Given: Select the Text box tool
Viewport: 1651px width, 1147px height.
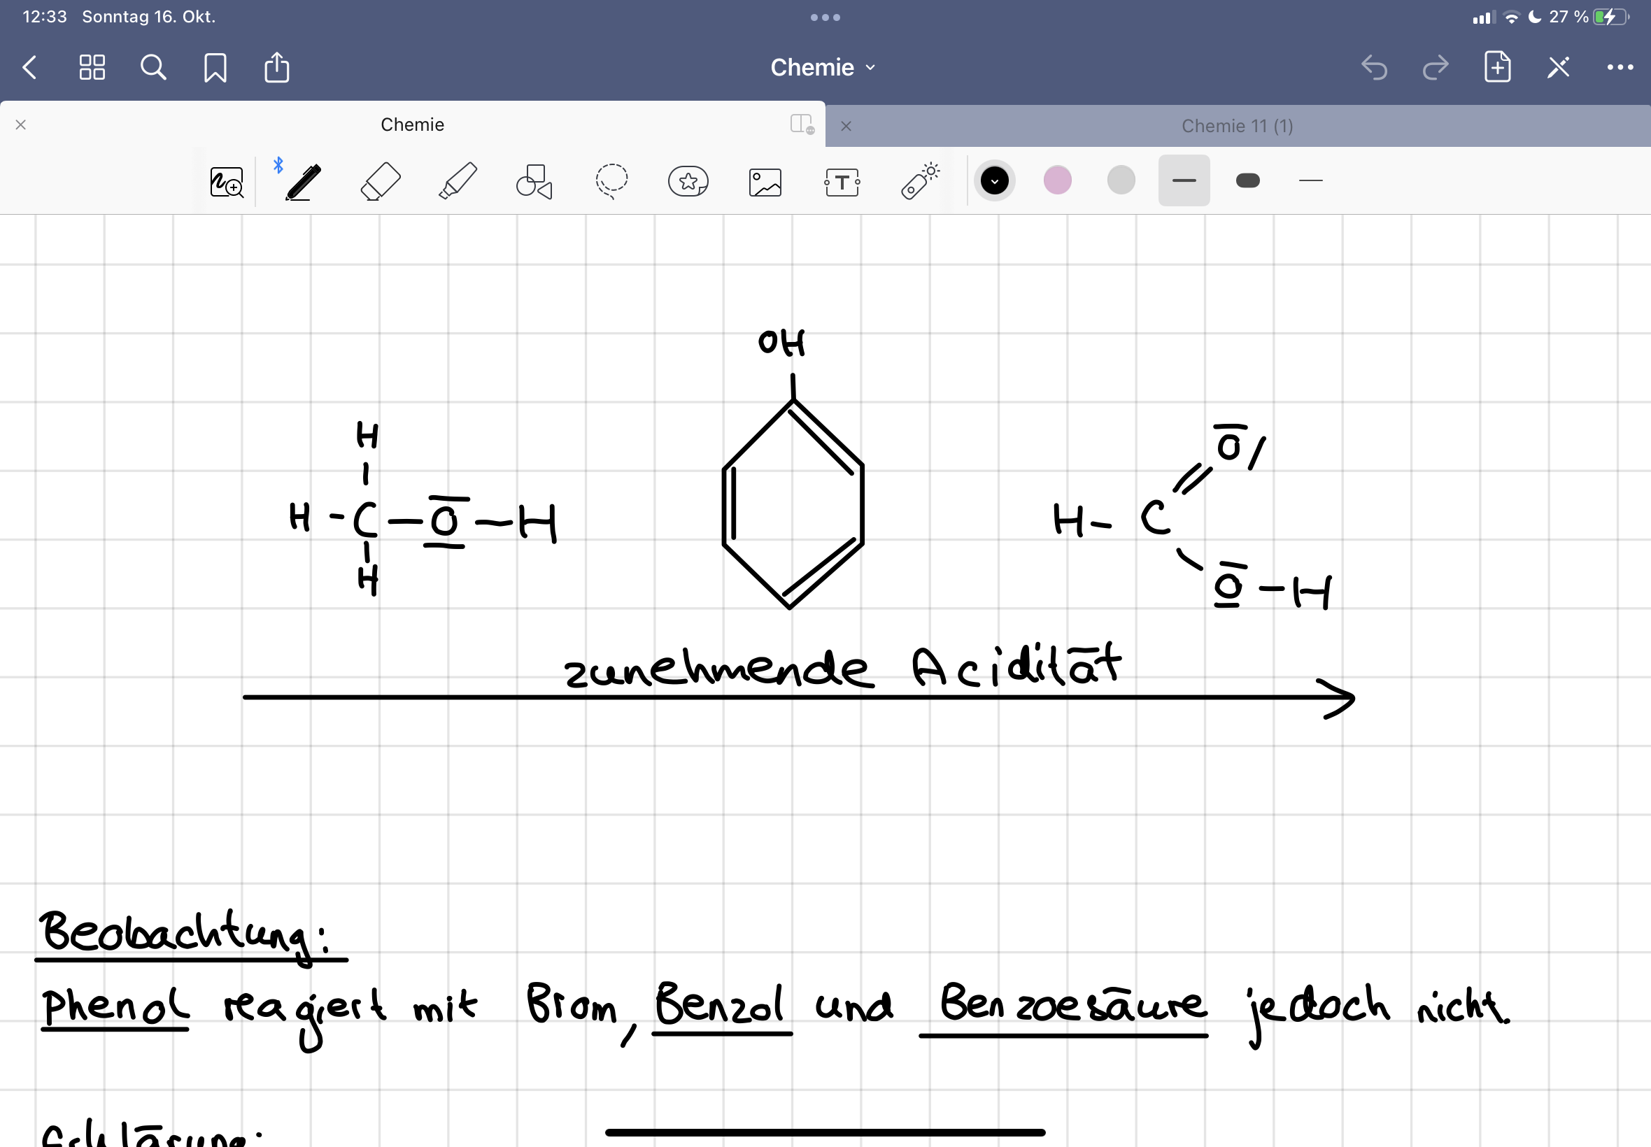Looking at the screenshot, I should (842, 181).
